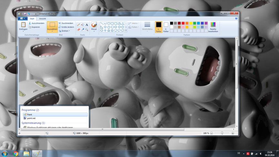Expand the Einfügen dropdown arrow

(x=23, y=32)
